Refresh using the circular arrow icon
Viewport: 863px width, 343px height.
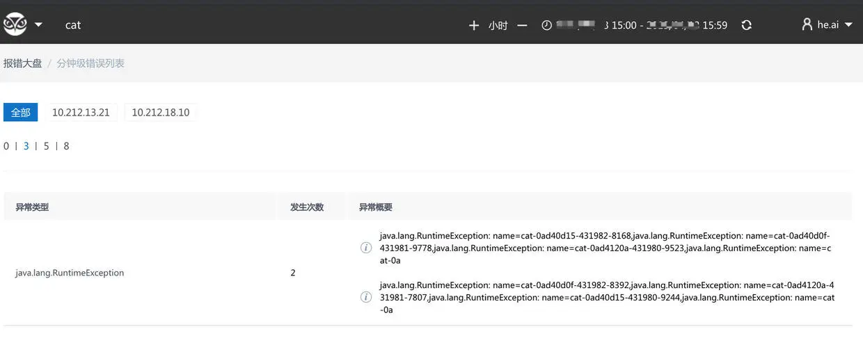click(747, 25)
